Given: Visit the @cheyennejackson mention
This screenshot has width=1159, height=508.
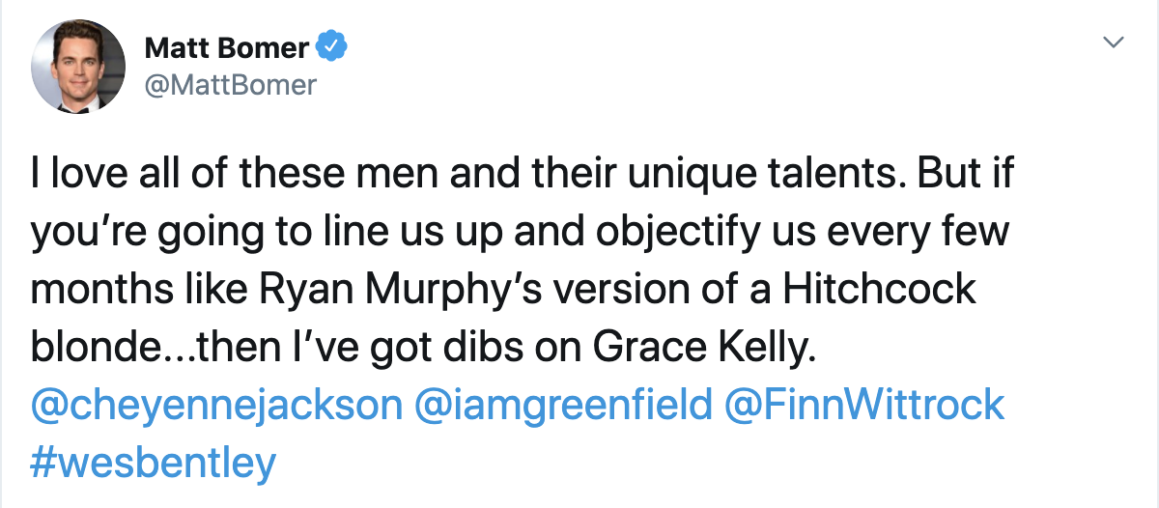Looking at the screenshot, I should (216, 405).
